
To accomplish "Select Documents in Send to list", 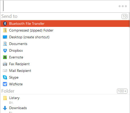I will [x=64, y=44].
